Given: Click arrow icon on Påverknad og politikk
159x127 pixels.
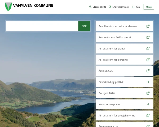Looking at the screenshot, I should pyautogui.click(x=148, y=82).
